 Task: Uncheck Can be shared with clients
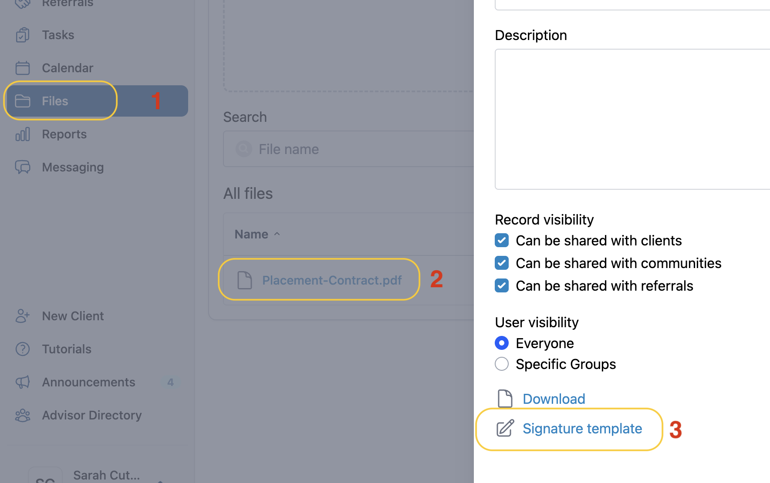pos(502,241)
